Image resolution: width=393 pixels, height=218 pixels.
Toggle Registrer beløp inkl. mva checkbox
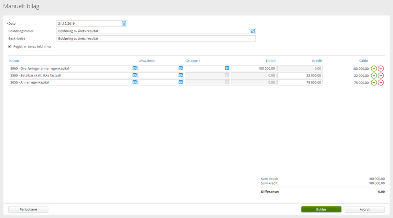pyautogui.click(x=10, y=46)
